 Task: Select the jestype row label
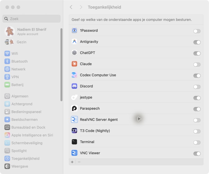[x=86, y=97]
